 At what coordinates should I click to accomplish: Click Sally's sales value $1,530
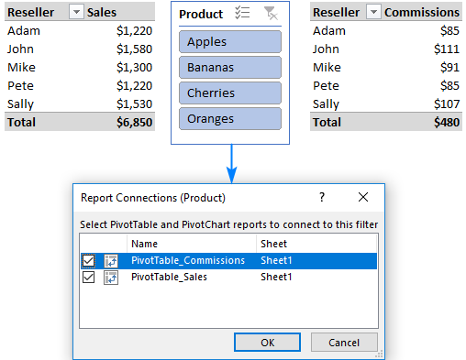tap(134, 104)
